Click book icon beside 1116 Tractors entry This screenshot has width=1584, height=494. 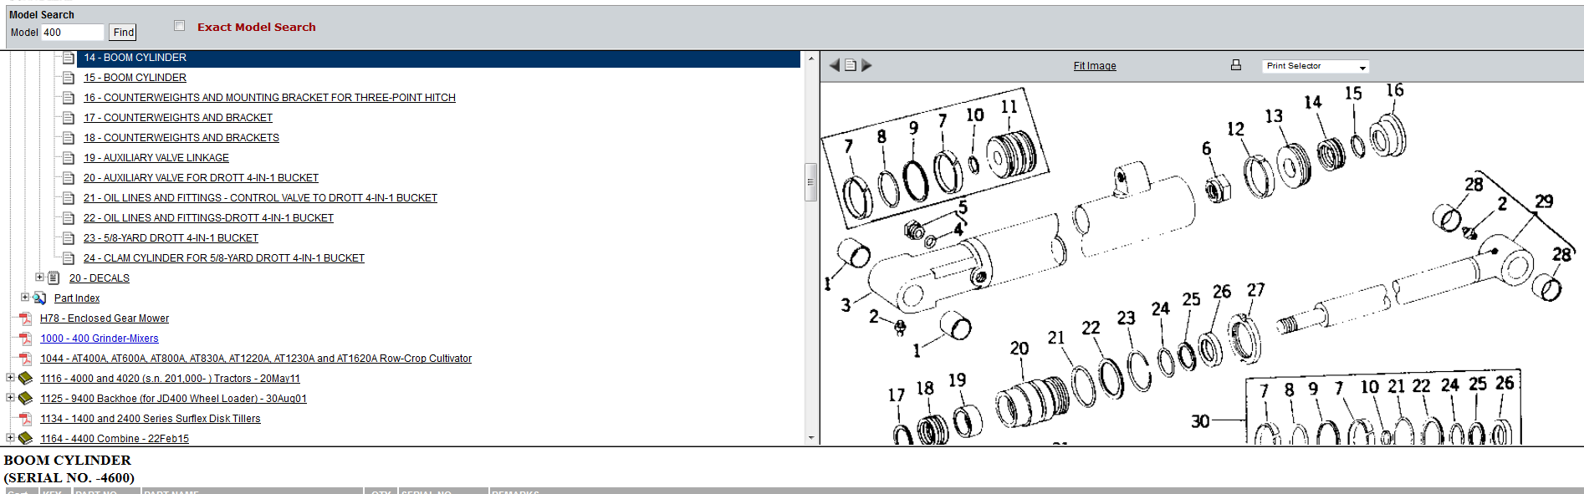25,379
